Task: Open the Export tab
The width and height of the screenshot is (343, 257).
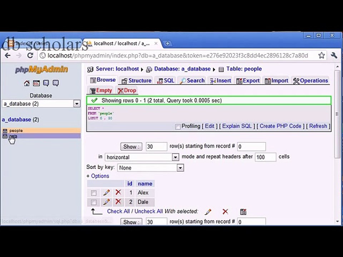Action: (x=248, y=81)
